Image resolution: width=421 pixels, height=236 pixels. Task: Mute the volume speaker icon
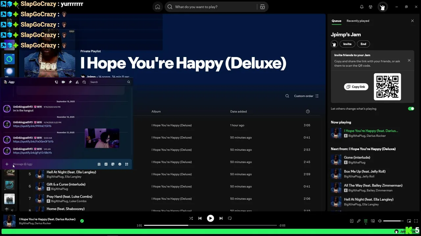[380, 221]
